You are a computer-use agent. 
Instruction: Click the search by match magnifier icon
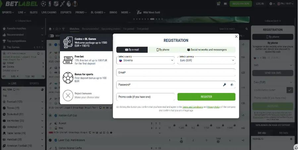246,29
